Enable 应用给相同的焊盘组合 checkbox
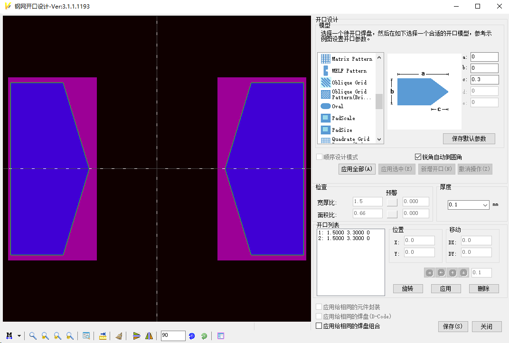Viewport: 509px width, 343px height. point(319,326)
